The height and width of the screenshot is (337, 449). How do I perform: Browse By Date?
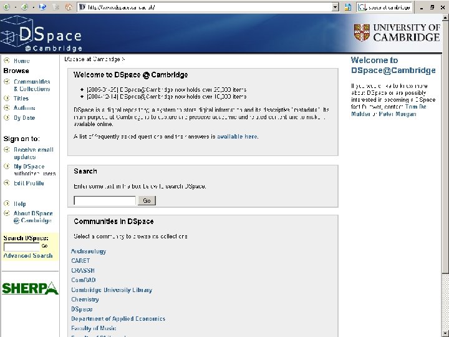pos(24,118)
